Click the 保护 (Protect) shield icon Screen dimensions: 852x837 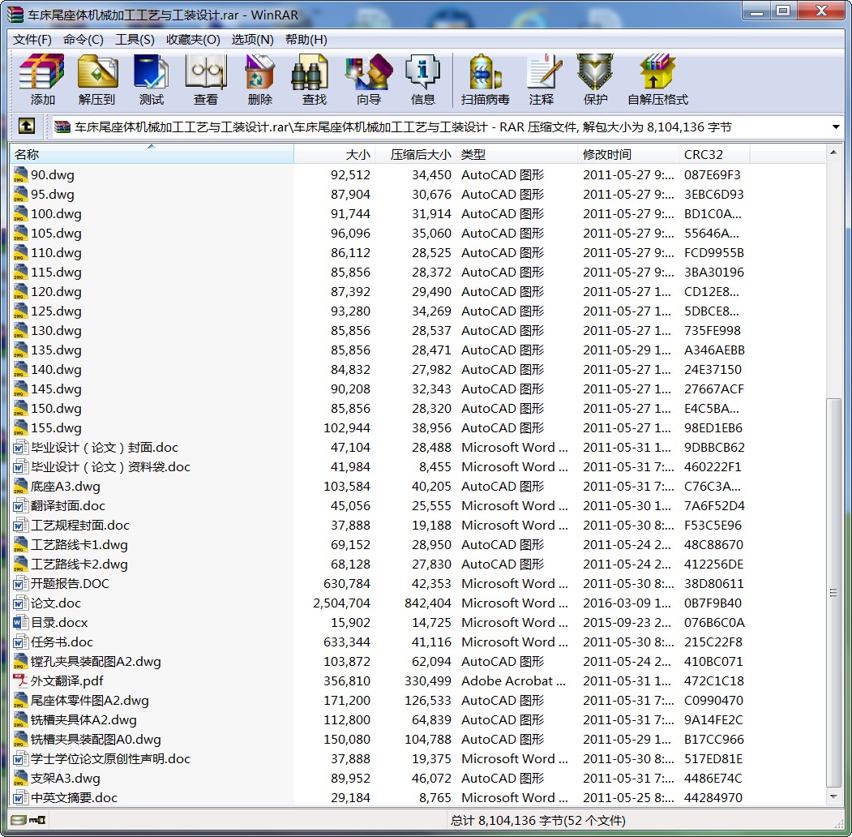click(595, 71)
